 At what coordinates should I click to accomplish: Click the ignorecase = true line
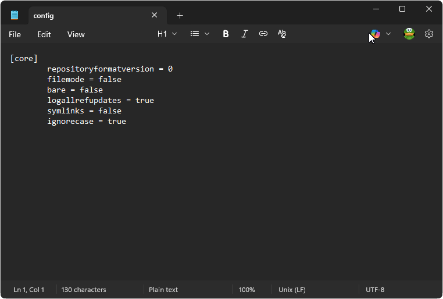pos(87,121)
